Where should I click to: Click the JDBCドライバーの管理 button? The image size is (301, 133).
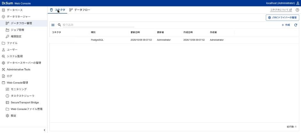tap(282, 18)
